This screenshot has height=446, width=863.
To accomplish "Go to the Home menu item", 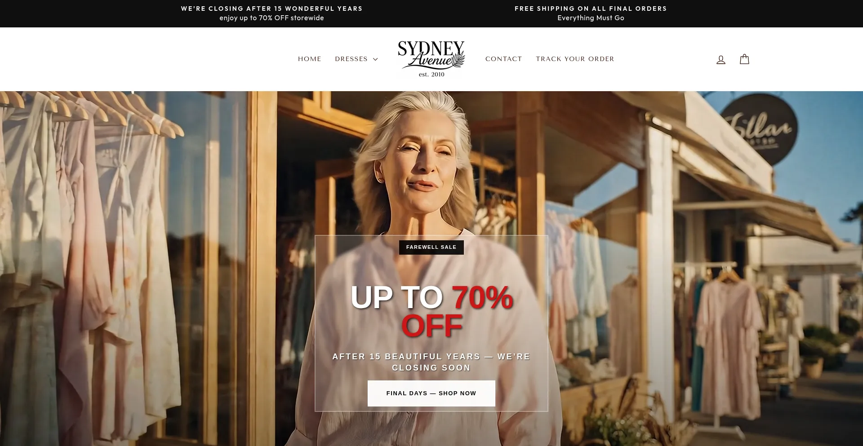I will pos(309,59).
